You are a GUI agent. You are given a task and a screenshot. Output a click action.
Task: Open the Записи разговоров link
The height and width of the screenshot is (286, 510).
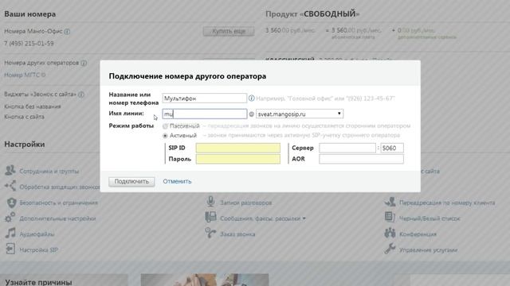tap(246, 203)
